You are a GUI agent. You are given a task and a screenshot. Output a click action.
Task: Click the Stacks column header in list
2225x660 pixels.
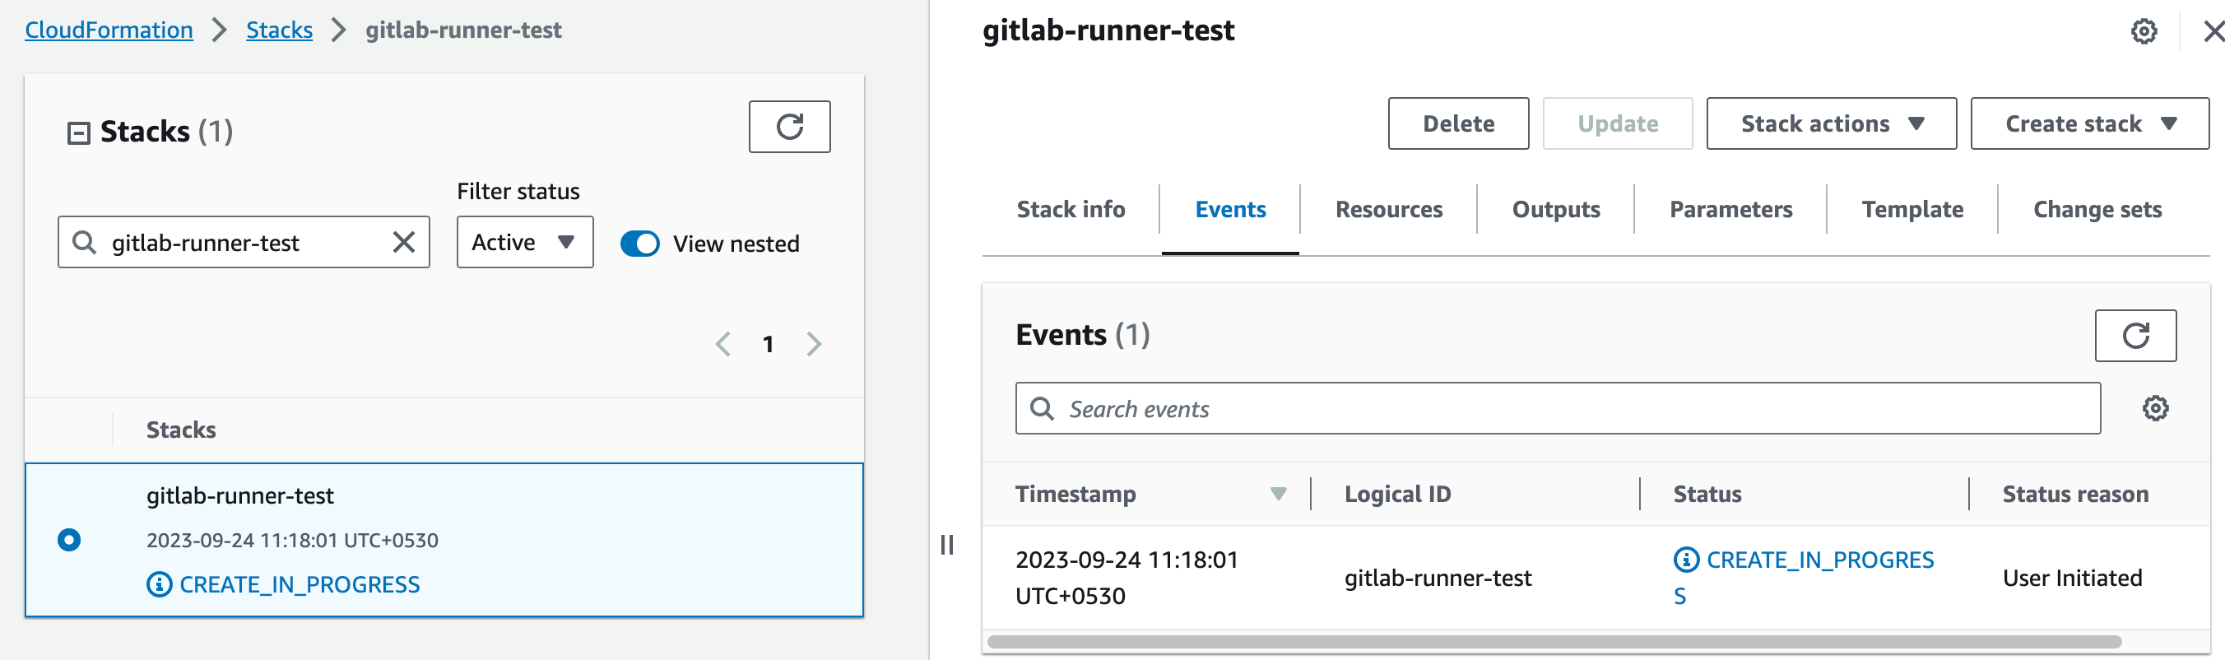pyautogui.click(x=180, y=430)
